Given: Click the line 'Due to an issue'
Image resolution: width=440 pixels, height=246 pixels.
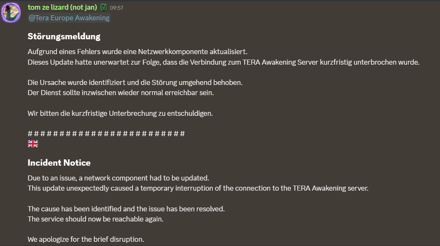Looking at the screenshot, I should 118,178.
